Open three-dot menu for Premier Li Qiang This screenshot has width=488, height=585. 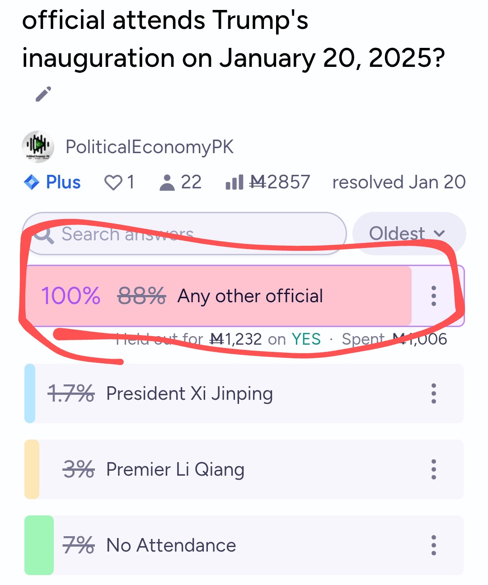434,469
